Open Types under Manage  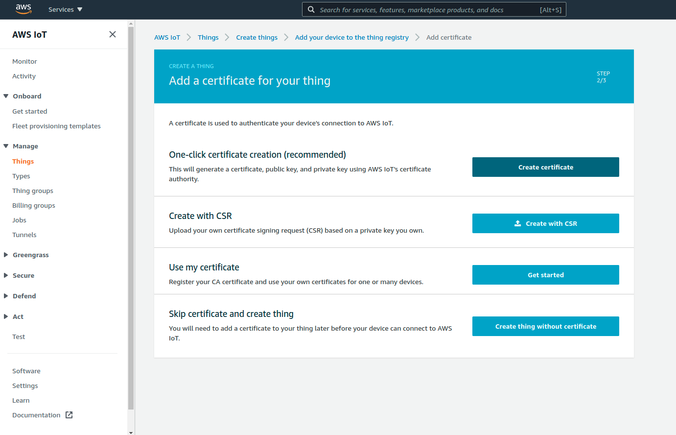(21, 176)
